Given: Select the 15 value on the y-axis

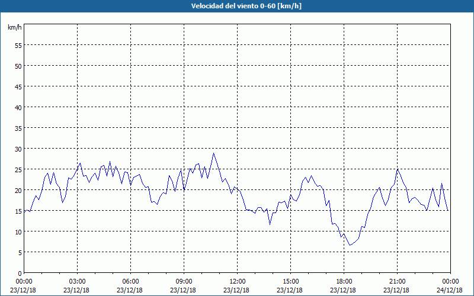Looking at the screenshot, I should pyautogui.click(x=18, y=211).
